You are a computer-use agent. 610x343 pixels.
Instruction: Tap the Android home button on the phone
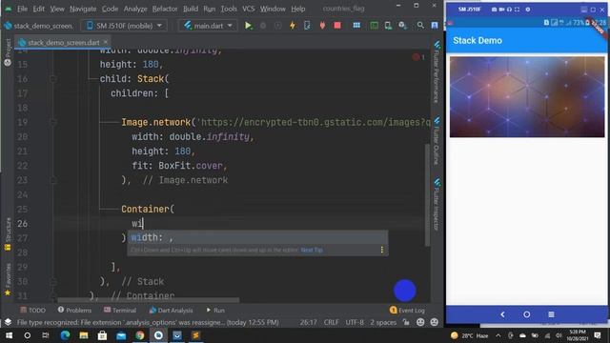click(527, 314)
